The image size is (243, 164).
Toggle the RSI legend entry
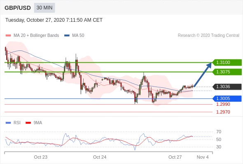click(x=17, y=123)
